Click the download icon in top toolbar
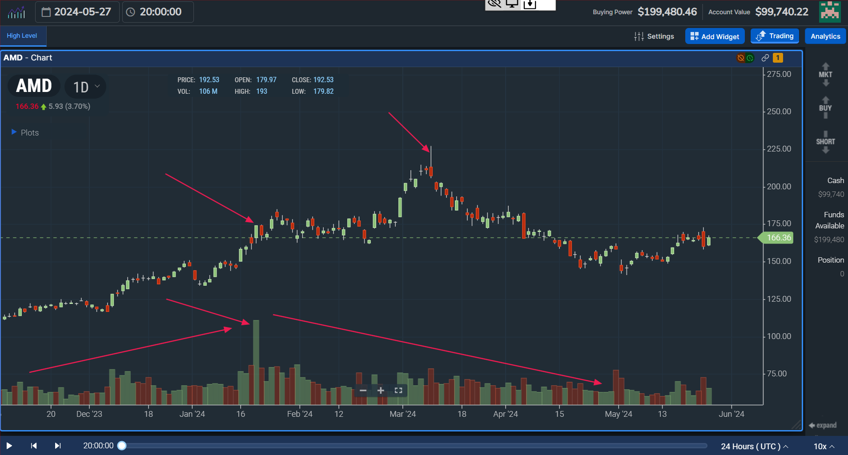This screenshot has width=848, height=455. click(x=531, y=4)
